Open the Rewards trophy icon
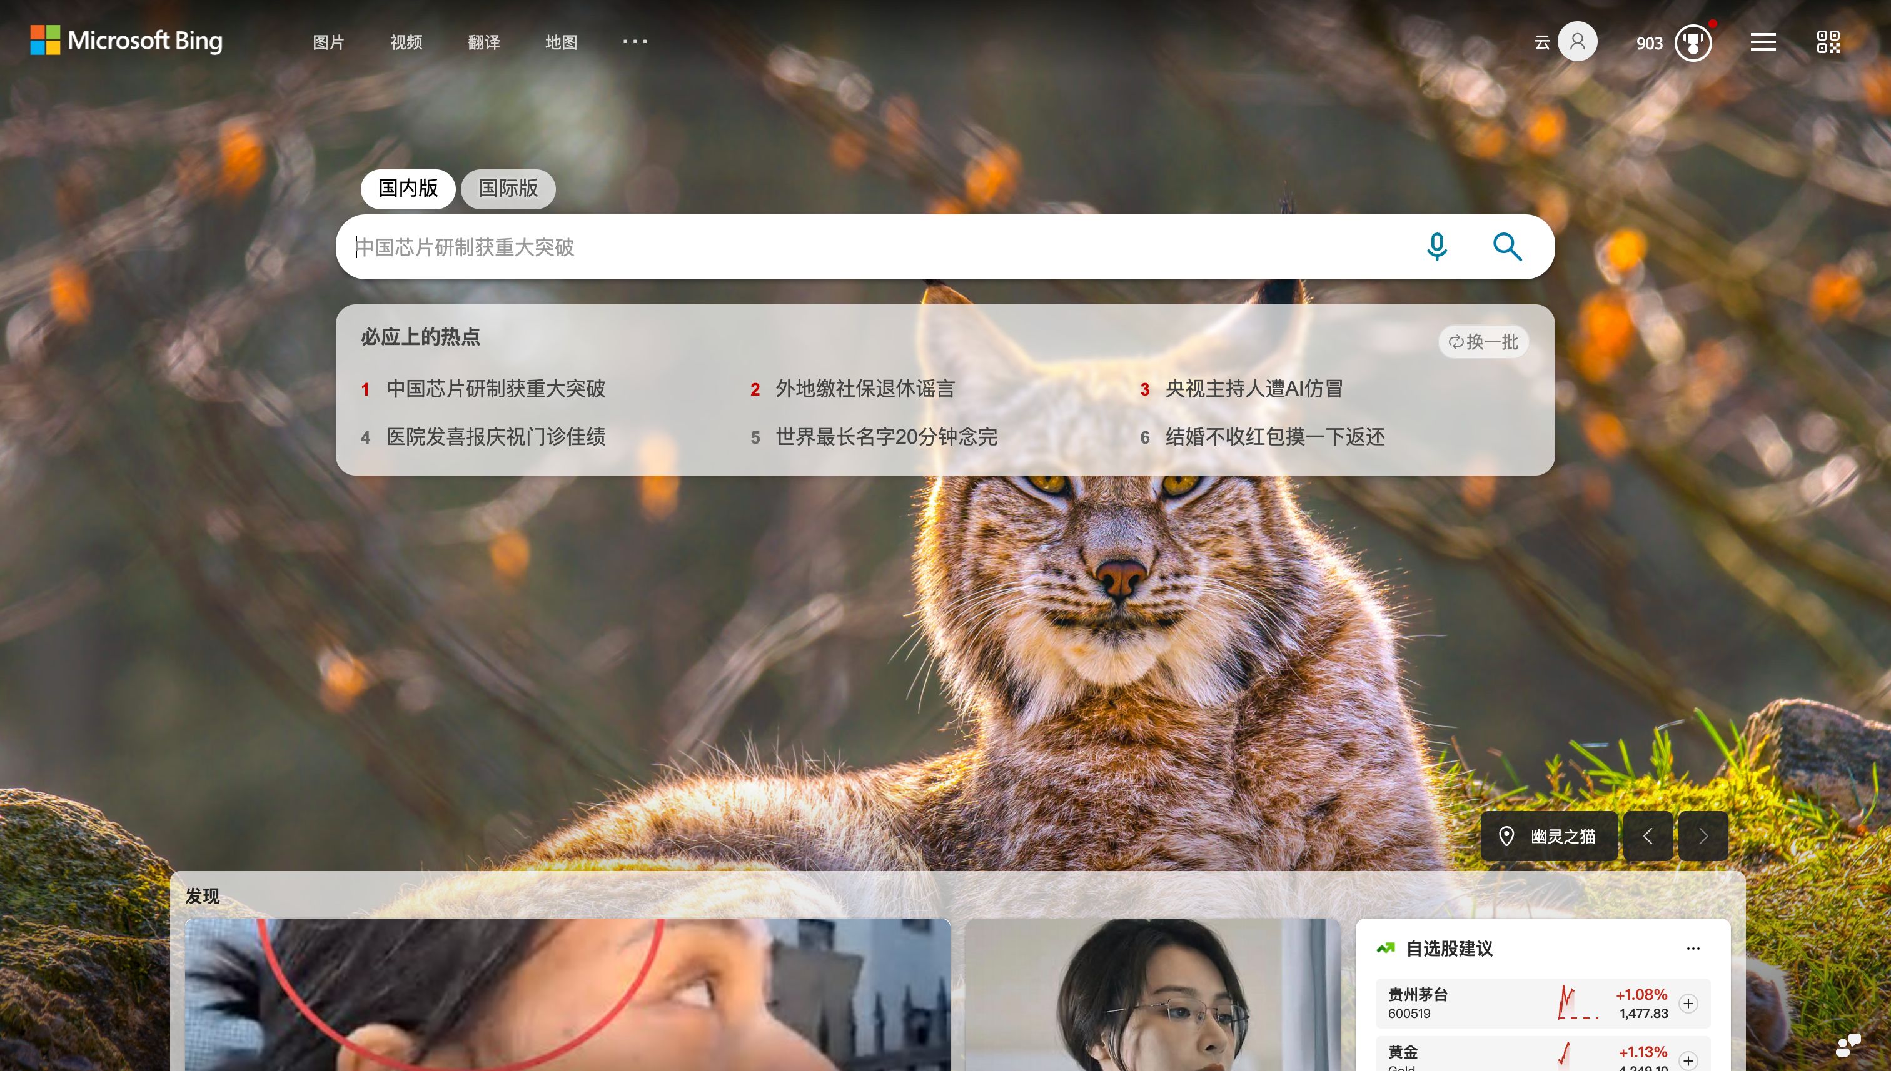This screenshot has width=1891, height=1071. click(x=1693, y=42)
